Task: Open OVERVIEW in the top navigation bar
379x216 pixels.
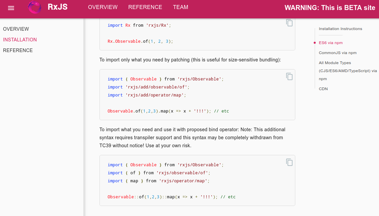Action: [x=102, y=7]
